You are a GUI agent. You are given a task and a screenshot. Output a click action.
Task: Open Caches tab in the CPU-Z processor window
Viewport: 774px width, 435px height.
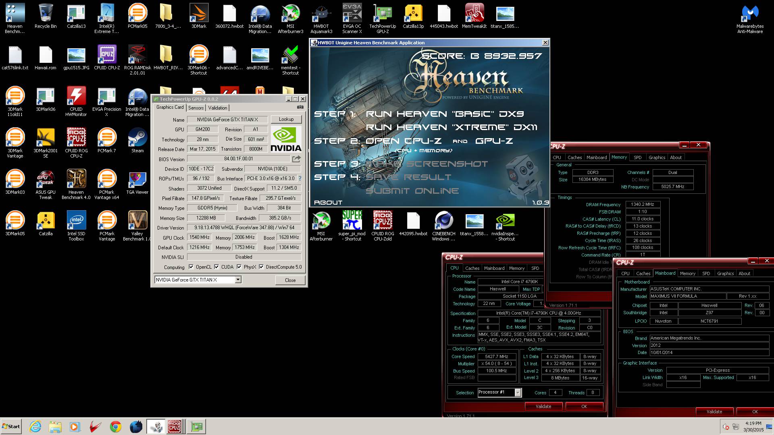coord(472,268)
